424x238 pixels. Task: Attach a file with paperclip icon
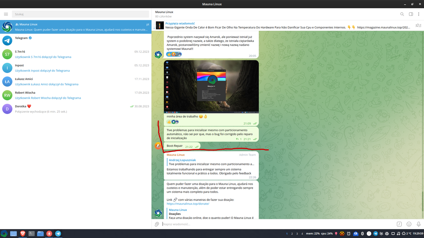(157, 224)
